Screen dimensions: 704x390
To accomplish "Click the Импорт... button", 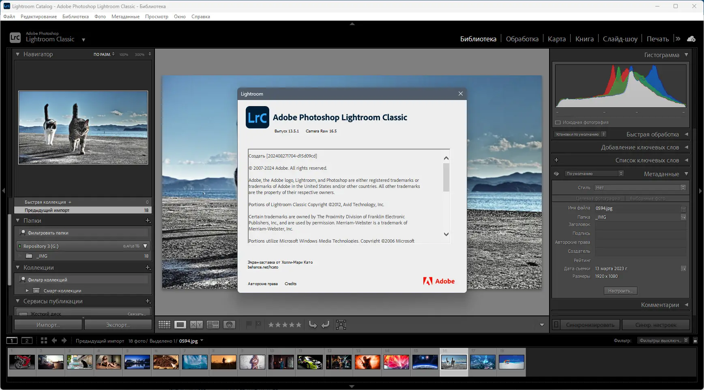I will [x=48, y=325].
